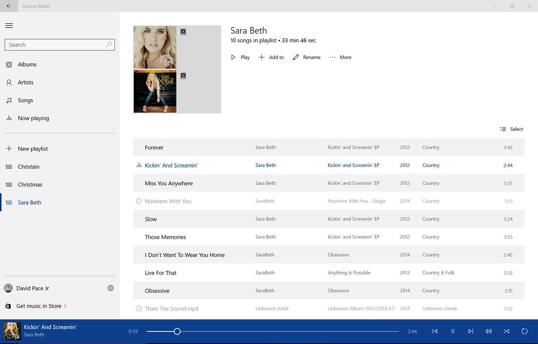
Task: Open the hamburger navigation menu
Action: tap(9, 26)
